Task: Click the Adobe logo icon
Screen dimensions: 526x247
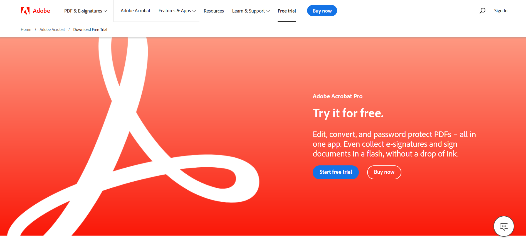Action: 25,11
